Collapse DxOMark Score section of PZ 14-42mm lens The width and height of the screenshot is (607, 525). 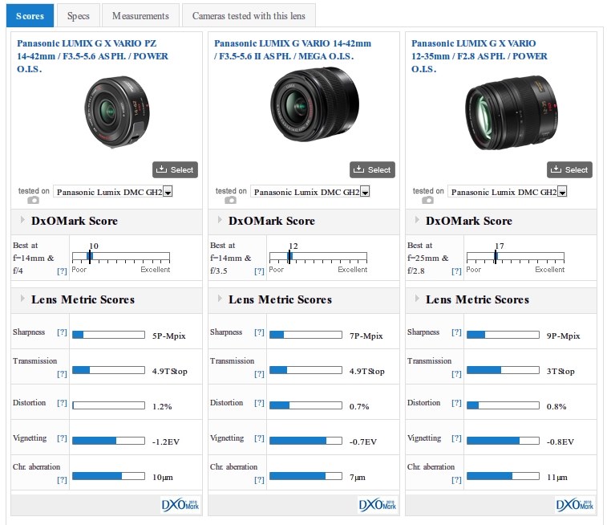tap(22, 220)
